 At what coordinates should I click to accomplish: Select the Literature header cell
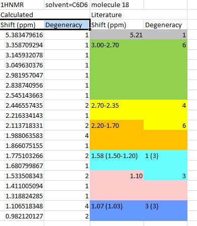[x=117, y=15]
